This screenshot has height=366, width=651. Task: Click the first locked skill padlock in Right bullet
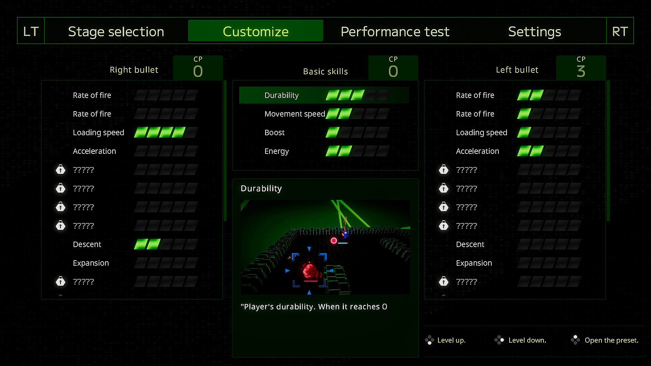coord(60,169)
